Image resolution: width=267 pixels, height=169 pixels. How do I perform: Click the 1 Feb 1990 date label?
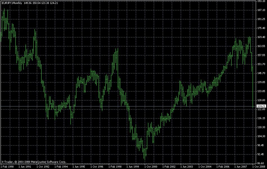[7, 167]
